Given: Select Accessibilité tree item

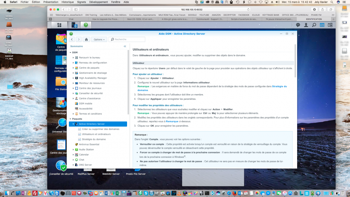Looking at the screenshot, I should (x=85, y=109).
